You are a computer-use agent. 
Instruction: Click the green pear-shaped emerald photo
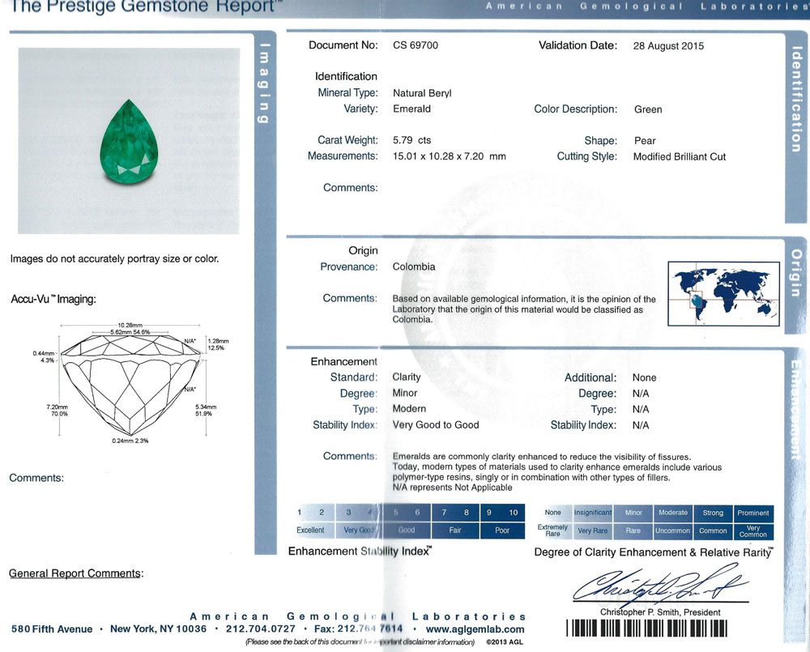coord(129,142)
